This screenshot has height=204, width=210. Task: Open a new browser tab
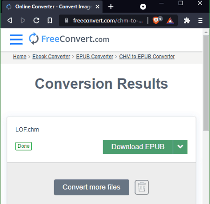click(111, 7)
